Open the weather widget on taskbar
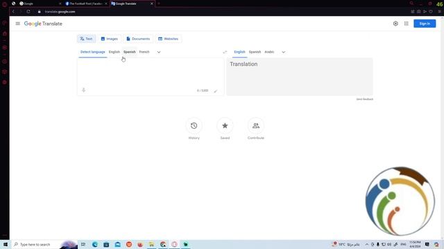 346,244
